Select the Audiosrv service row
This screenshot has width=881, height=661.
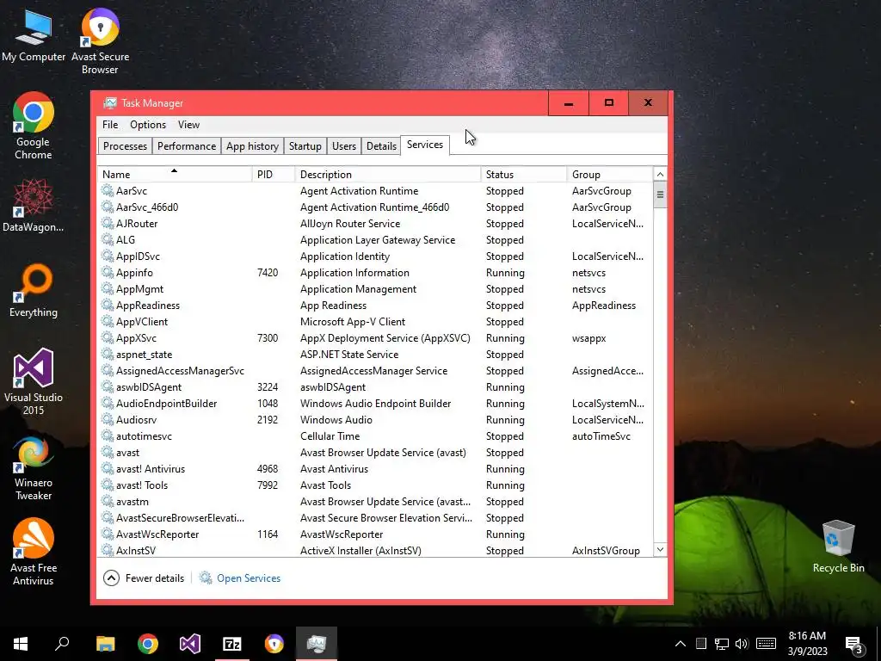(x=375, y=419)
